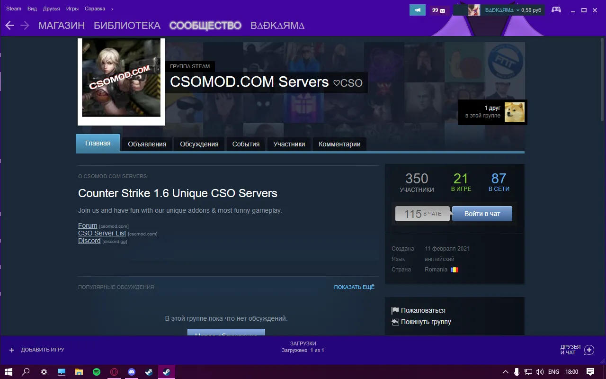This screenshot has width=606, height=379.
Task: Open the Друзья menu
Action: point(51,9)
